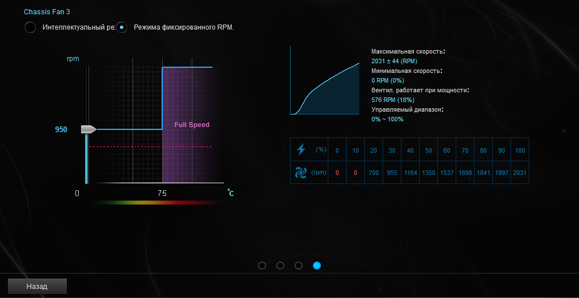Click the red dashed threshold line
579x298 pixels.
point(150,146)
